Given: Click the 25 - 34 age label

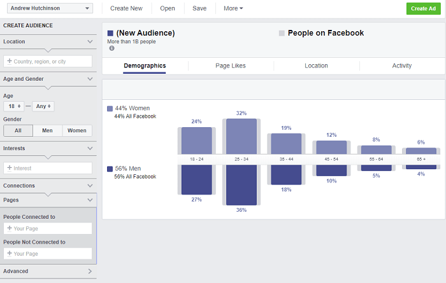Looking at the screenshot, I should 241,159.
